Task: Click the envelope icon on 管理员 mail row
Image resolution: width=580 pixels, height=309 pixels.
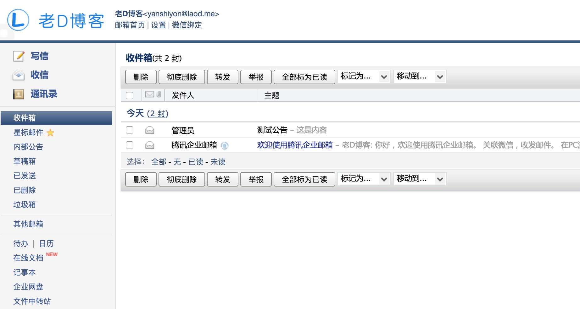Action: [150, 129]
